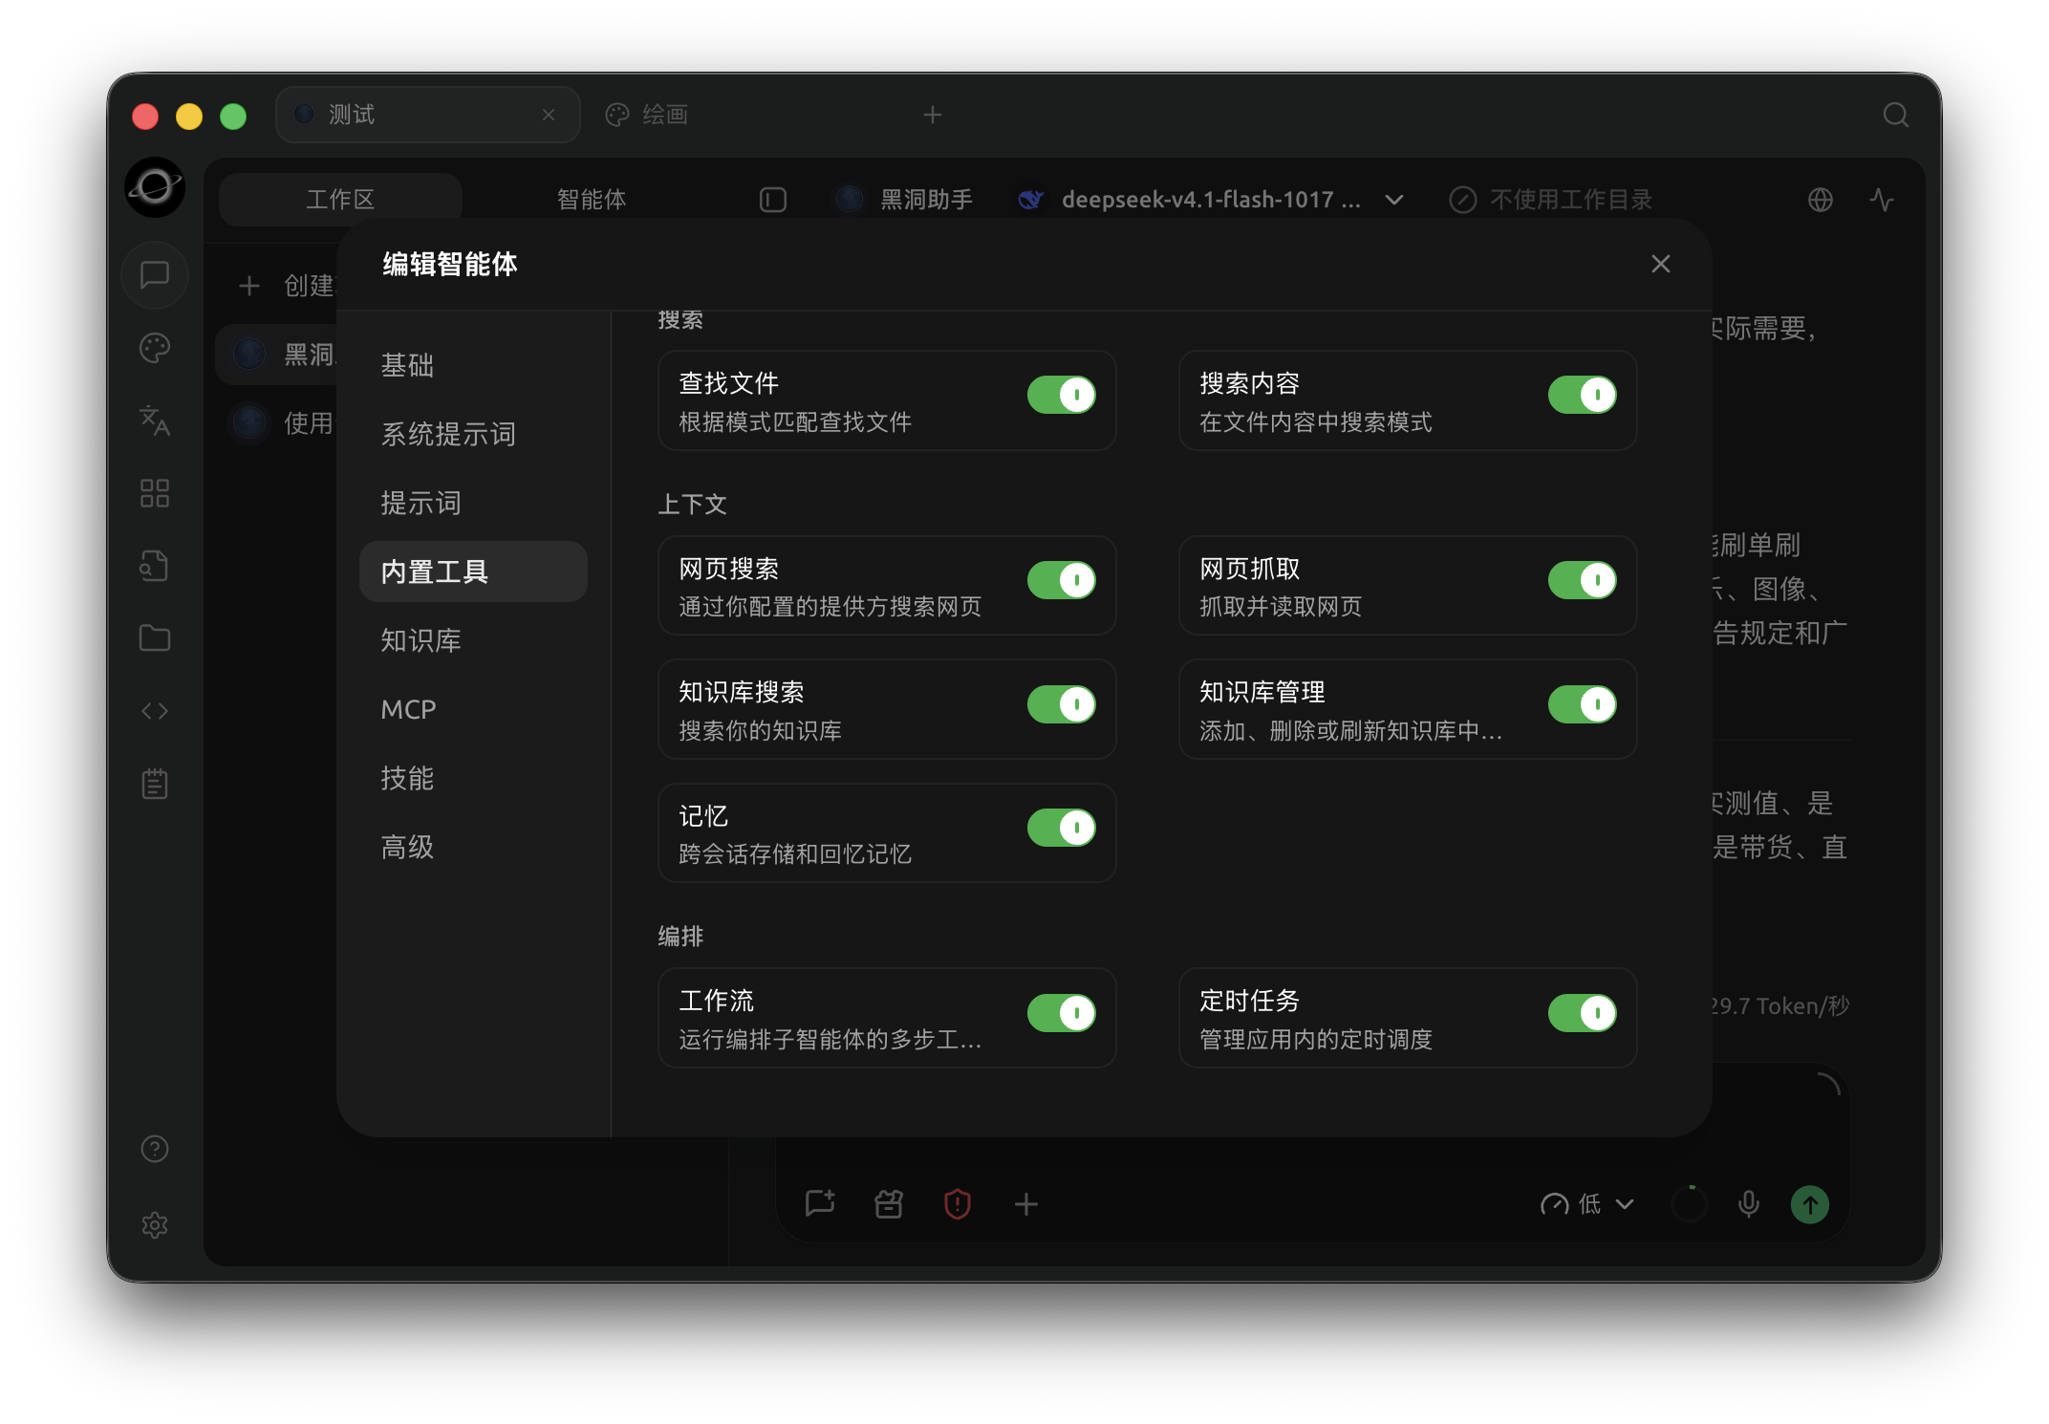
Task: Open the clipboard notes sidebar icon
Action: coord(155,784)
